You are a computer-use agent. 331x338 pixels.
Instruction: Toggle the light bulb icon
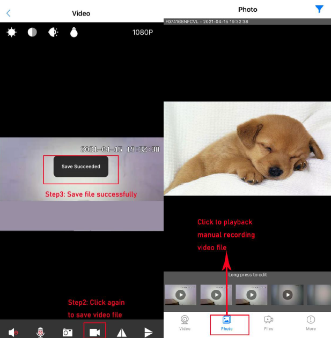point(74,32)
